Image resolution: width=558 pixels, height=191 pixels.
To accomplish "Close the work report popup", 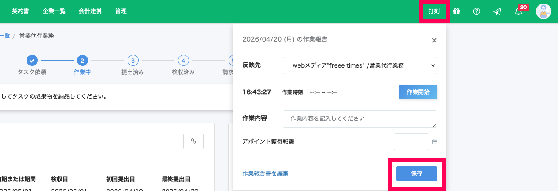I will (434, 40).
